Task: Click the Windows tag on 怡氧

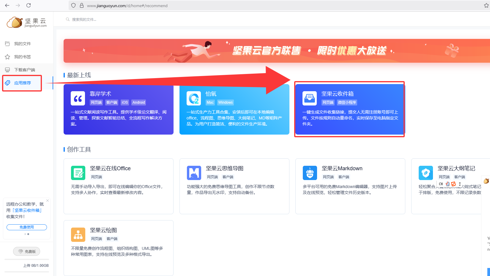Action: pos(226,102)
